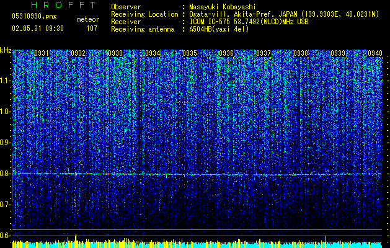Click the kHz axis unit label
The width and height of the screenshot is (390, 248).
point(6,51)
